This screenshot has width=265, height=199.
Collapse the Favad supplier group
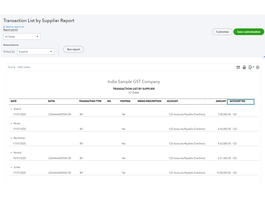click(x=11, y=124)
